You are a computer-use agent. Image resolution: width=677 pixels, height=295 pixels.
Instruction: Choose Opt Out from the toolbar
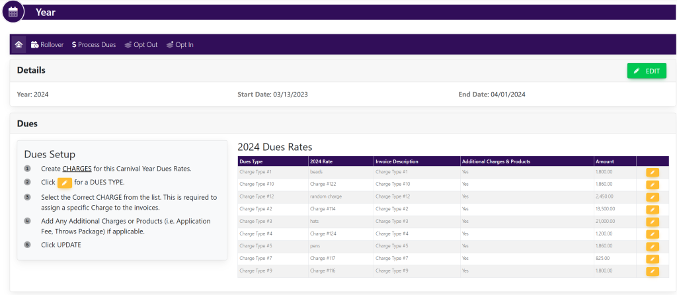point(141,44)
